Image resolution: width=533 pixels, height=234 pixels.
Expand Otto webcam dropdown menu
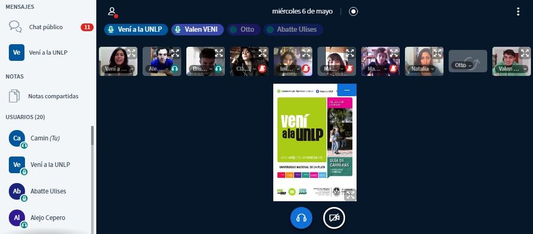tap(463, 66)
